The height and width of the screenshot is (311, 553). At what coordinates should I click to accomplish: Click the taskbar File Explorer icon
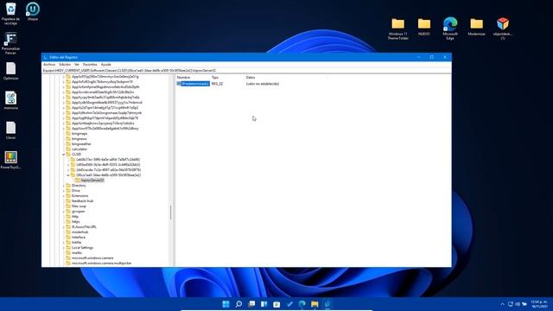click(x=315, y=304)
